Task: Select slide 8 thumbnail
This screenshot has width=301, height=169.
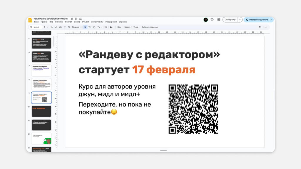Action: point(41,84)
